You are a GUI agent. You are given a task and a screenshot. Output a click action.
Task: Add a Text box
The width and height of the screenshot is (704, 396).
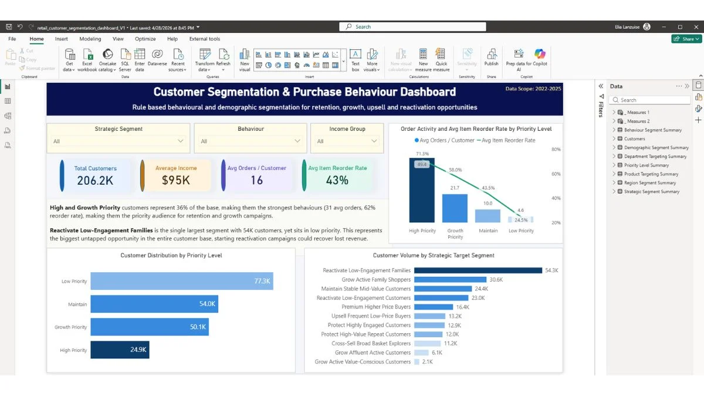coord(356,60)
